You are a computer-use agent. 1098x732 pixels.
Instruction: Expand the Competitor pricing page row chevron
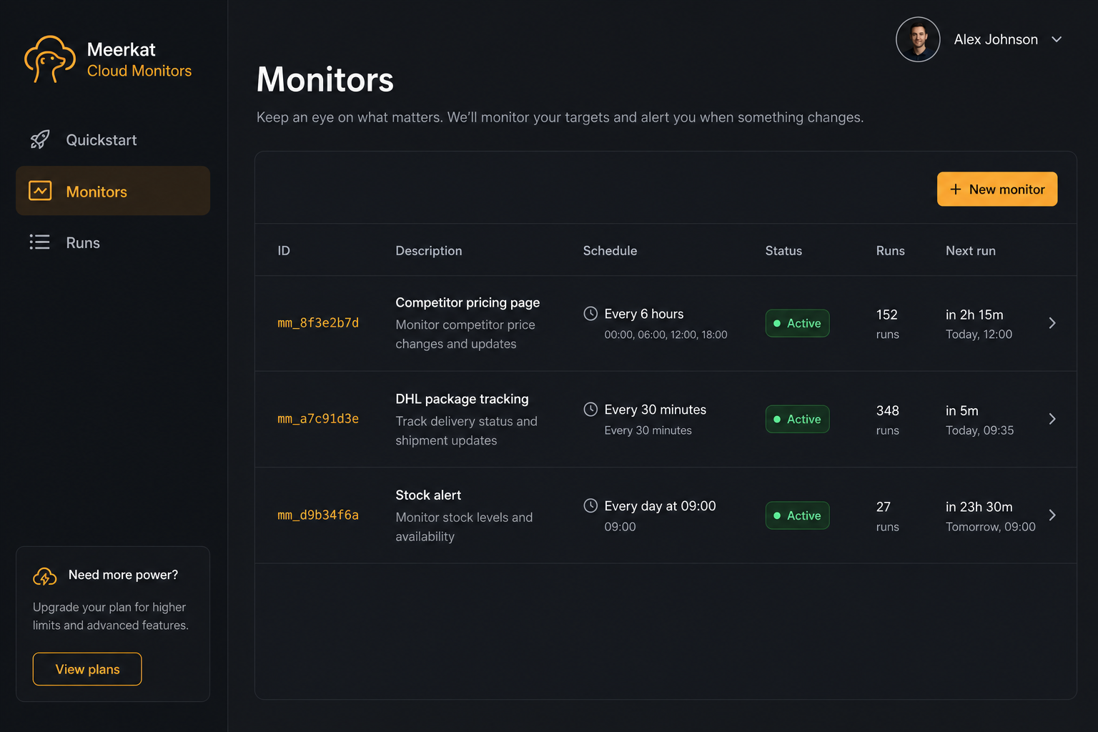pyautogui.click(x=1052, y=323)
